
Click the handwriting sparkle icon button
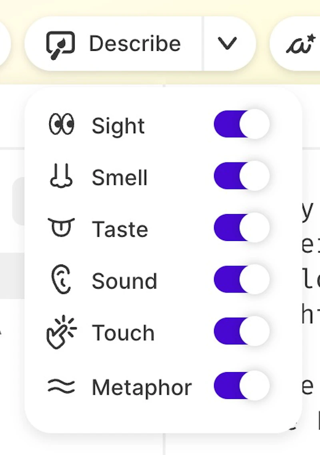[301, 44]
